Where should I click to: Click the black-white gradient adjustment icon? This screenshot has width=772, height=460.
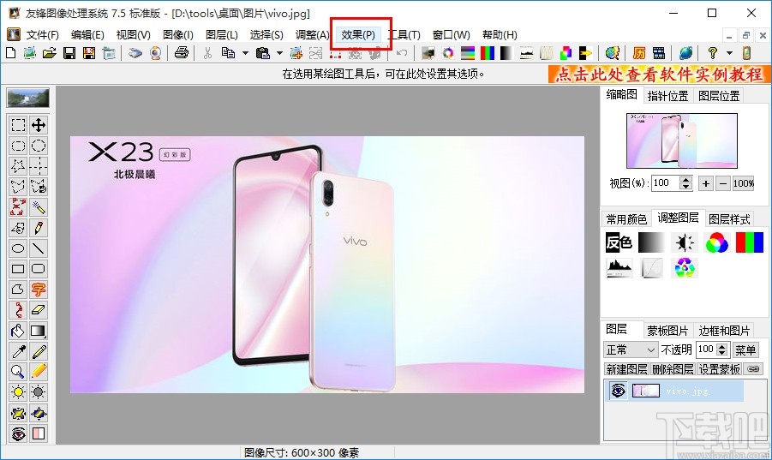(x=651, y=242)
